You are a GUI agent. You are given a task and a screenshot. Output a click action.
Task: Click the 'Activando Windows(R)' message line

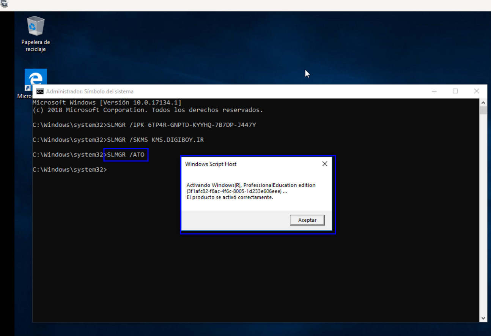(x=251, y=185)
